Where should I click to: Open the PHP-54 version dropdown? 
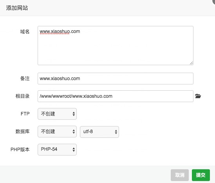click(x=57, y=150)
